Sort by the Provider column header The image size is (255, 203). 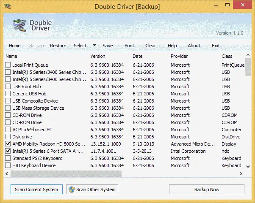tap(179, 56)
